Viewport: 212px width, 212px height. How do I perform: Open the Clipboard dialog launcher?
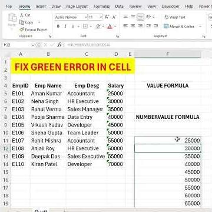50,36
